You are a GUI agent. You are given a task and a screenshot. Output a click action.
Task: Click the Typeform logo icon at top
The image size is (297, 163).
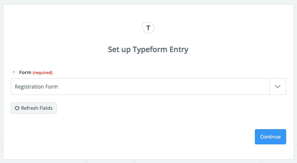coord(148,28)
